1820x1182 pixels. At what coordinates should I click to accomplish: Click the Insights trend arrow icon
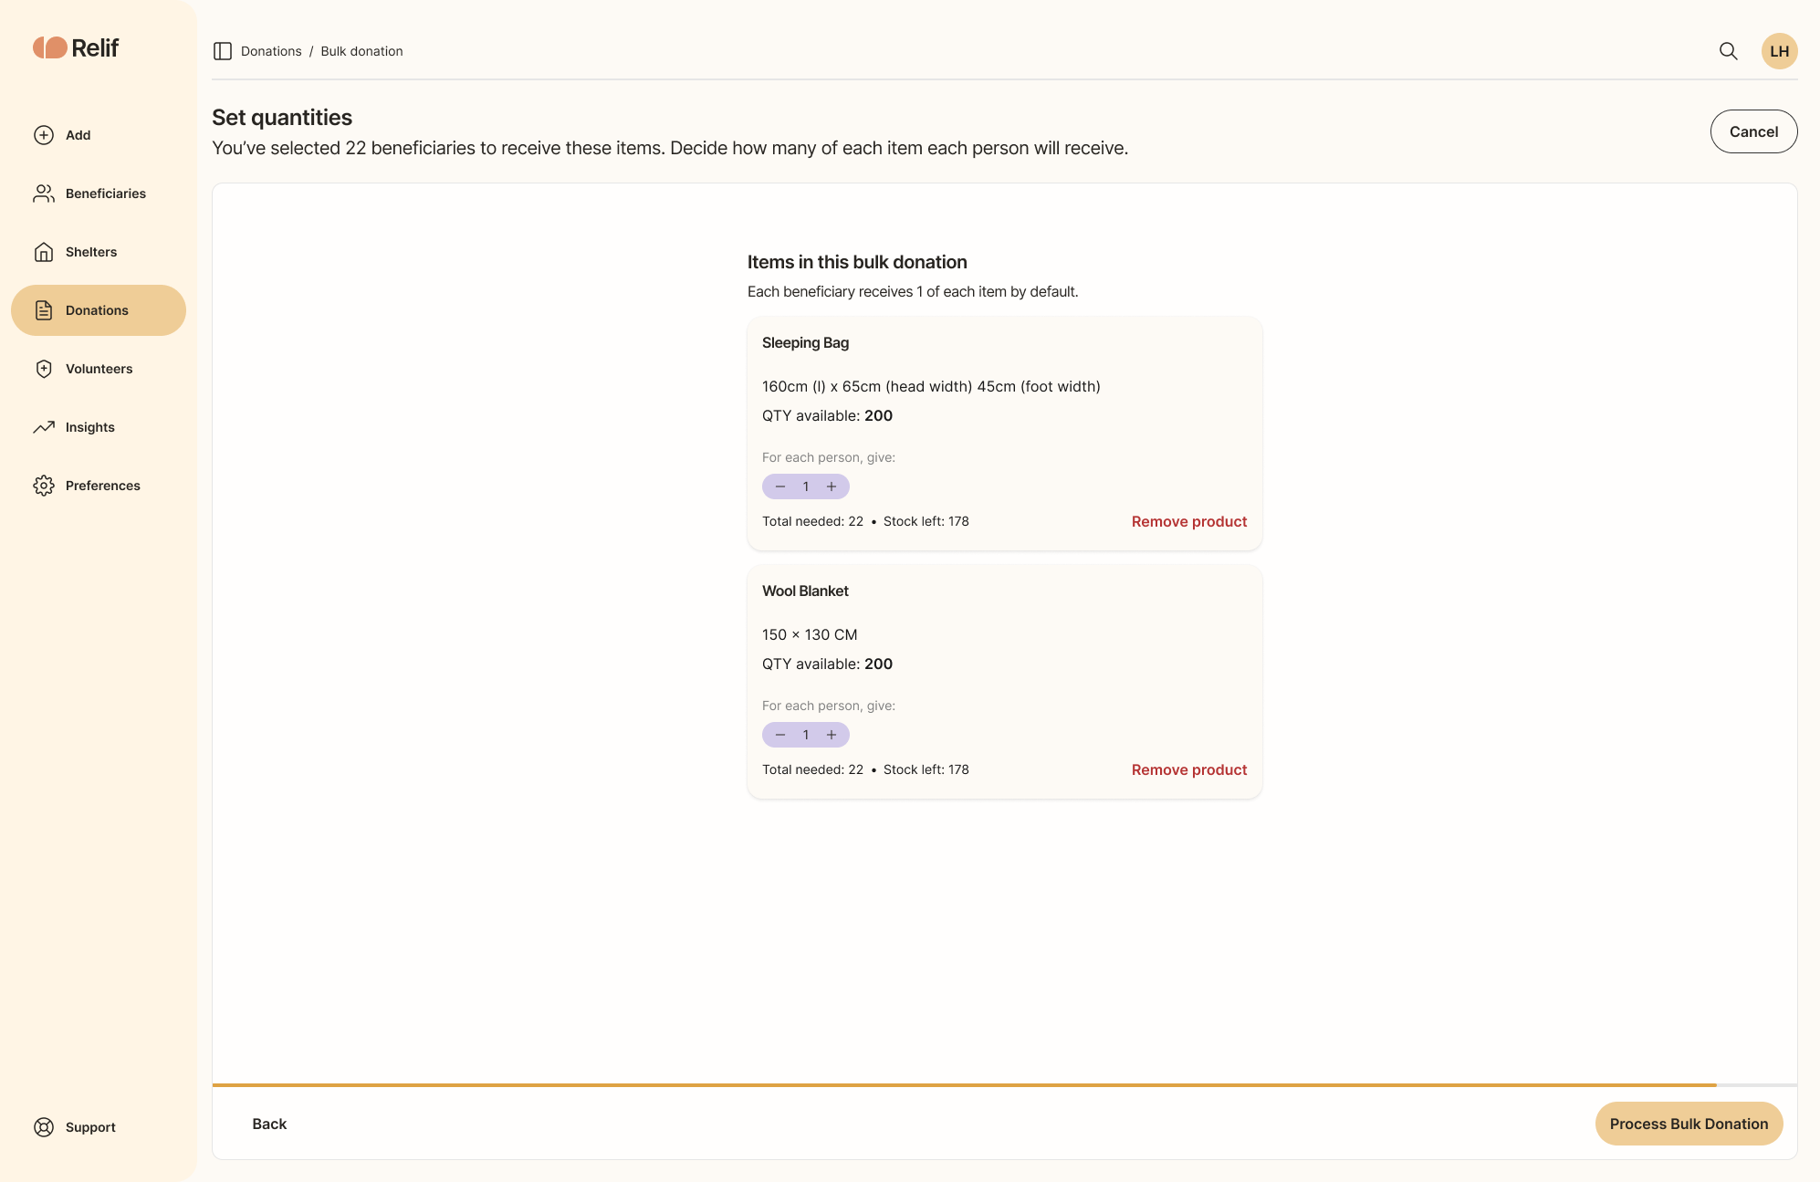(x=44, y=427)
